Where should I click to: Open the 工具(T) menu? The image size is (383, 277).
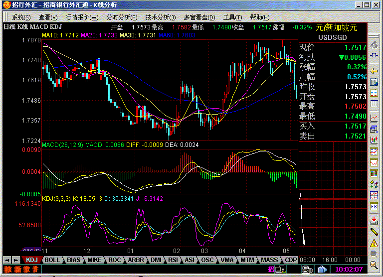tap(232, 17)
